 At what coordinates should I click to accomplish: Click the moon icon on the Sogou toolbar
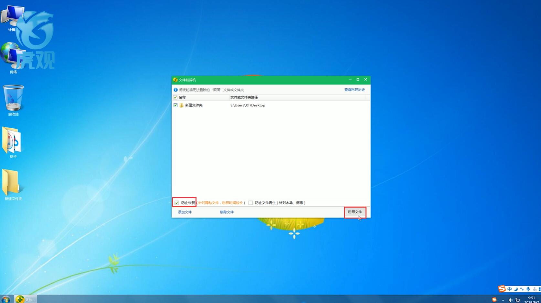(x=516, y=289)
